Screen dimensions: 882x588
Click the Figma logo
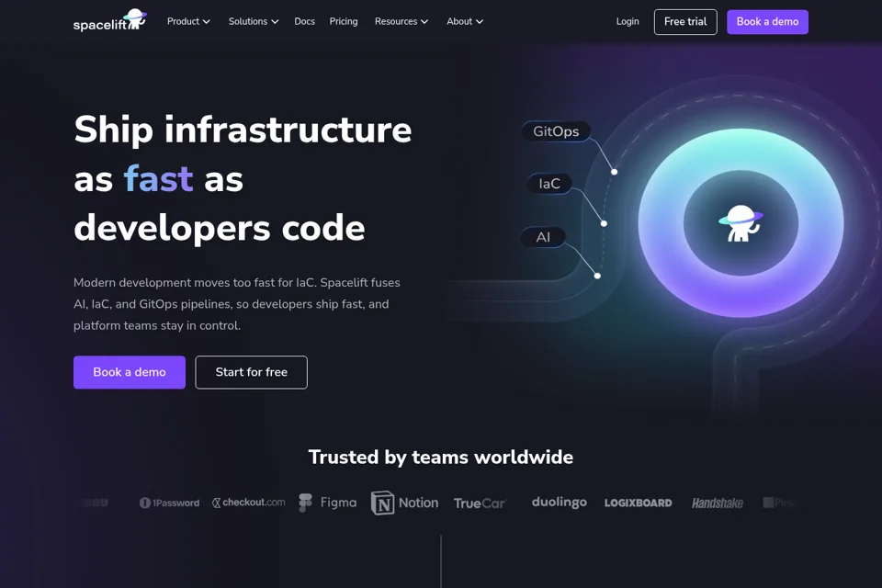coord(327,503)
